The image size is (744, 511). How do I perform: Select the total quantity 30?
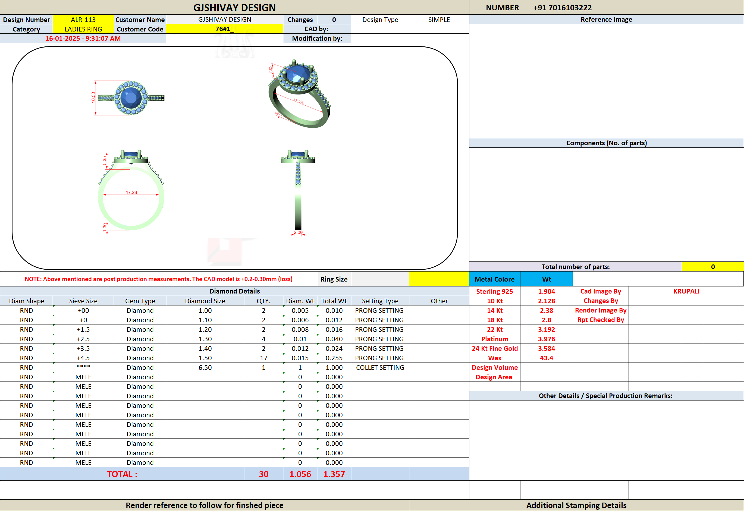click(263, 474)
